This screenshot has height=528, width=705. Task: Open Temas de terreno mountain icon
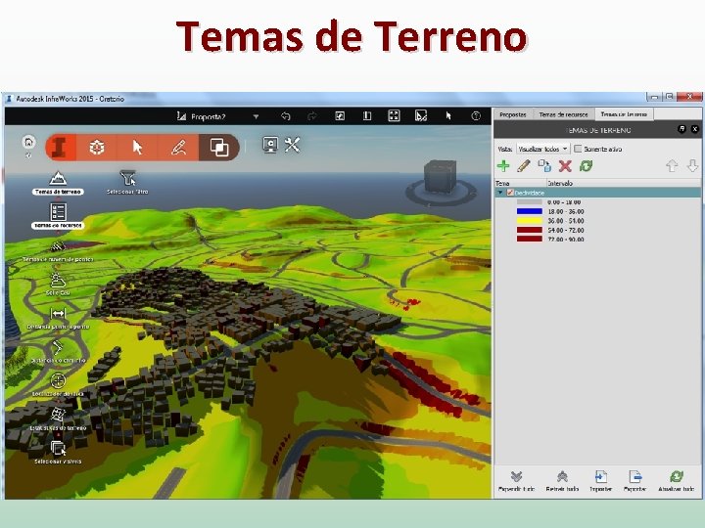pos(58,179)
